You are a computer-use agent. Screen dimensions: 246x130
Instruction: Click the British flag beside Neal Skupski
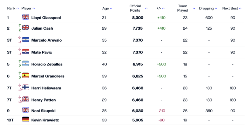26,110
